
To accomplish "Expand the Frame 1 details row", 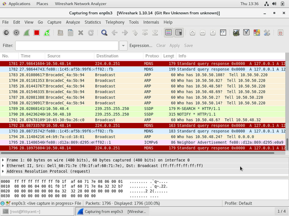I will [3, 160].
